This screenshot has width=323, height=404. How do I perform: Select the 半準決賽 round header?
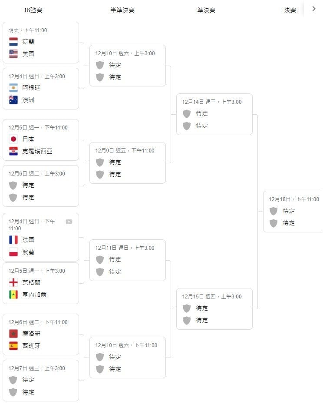click(122, 10)
